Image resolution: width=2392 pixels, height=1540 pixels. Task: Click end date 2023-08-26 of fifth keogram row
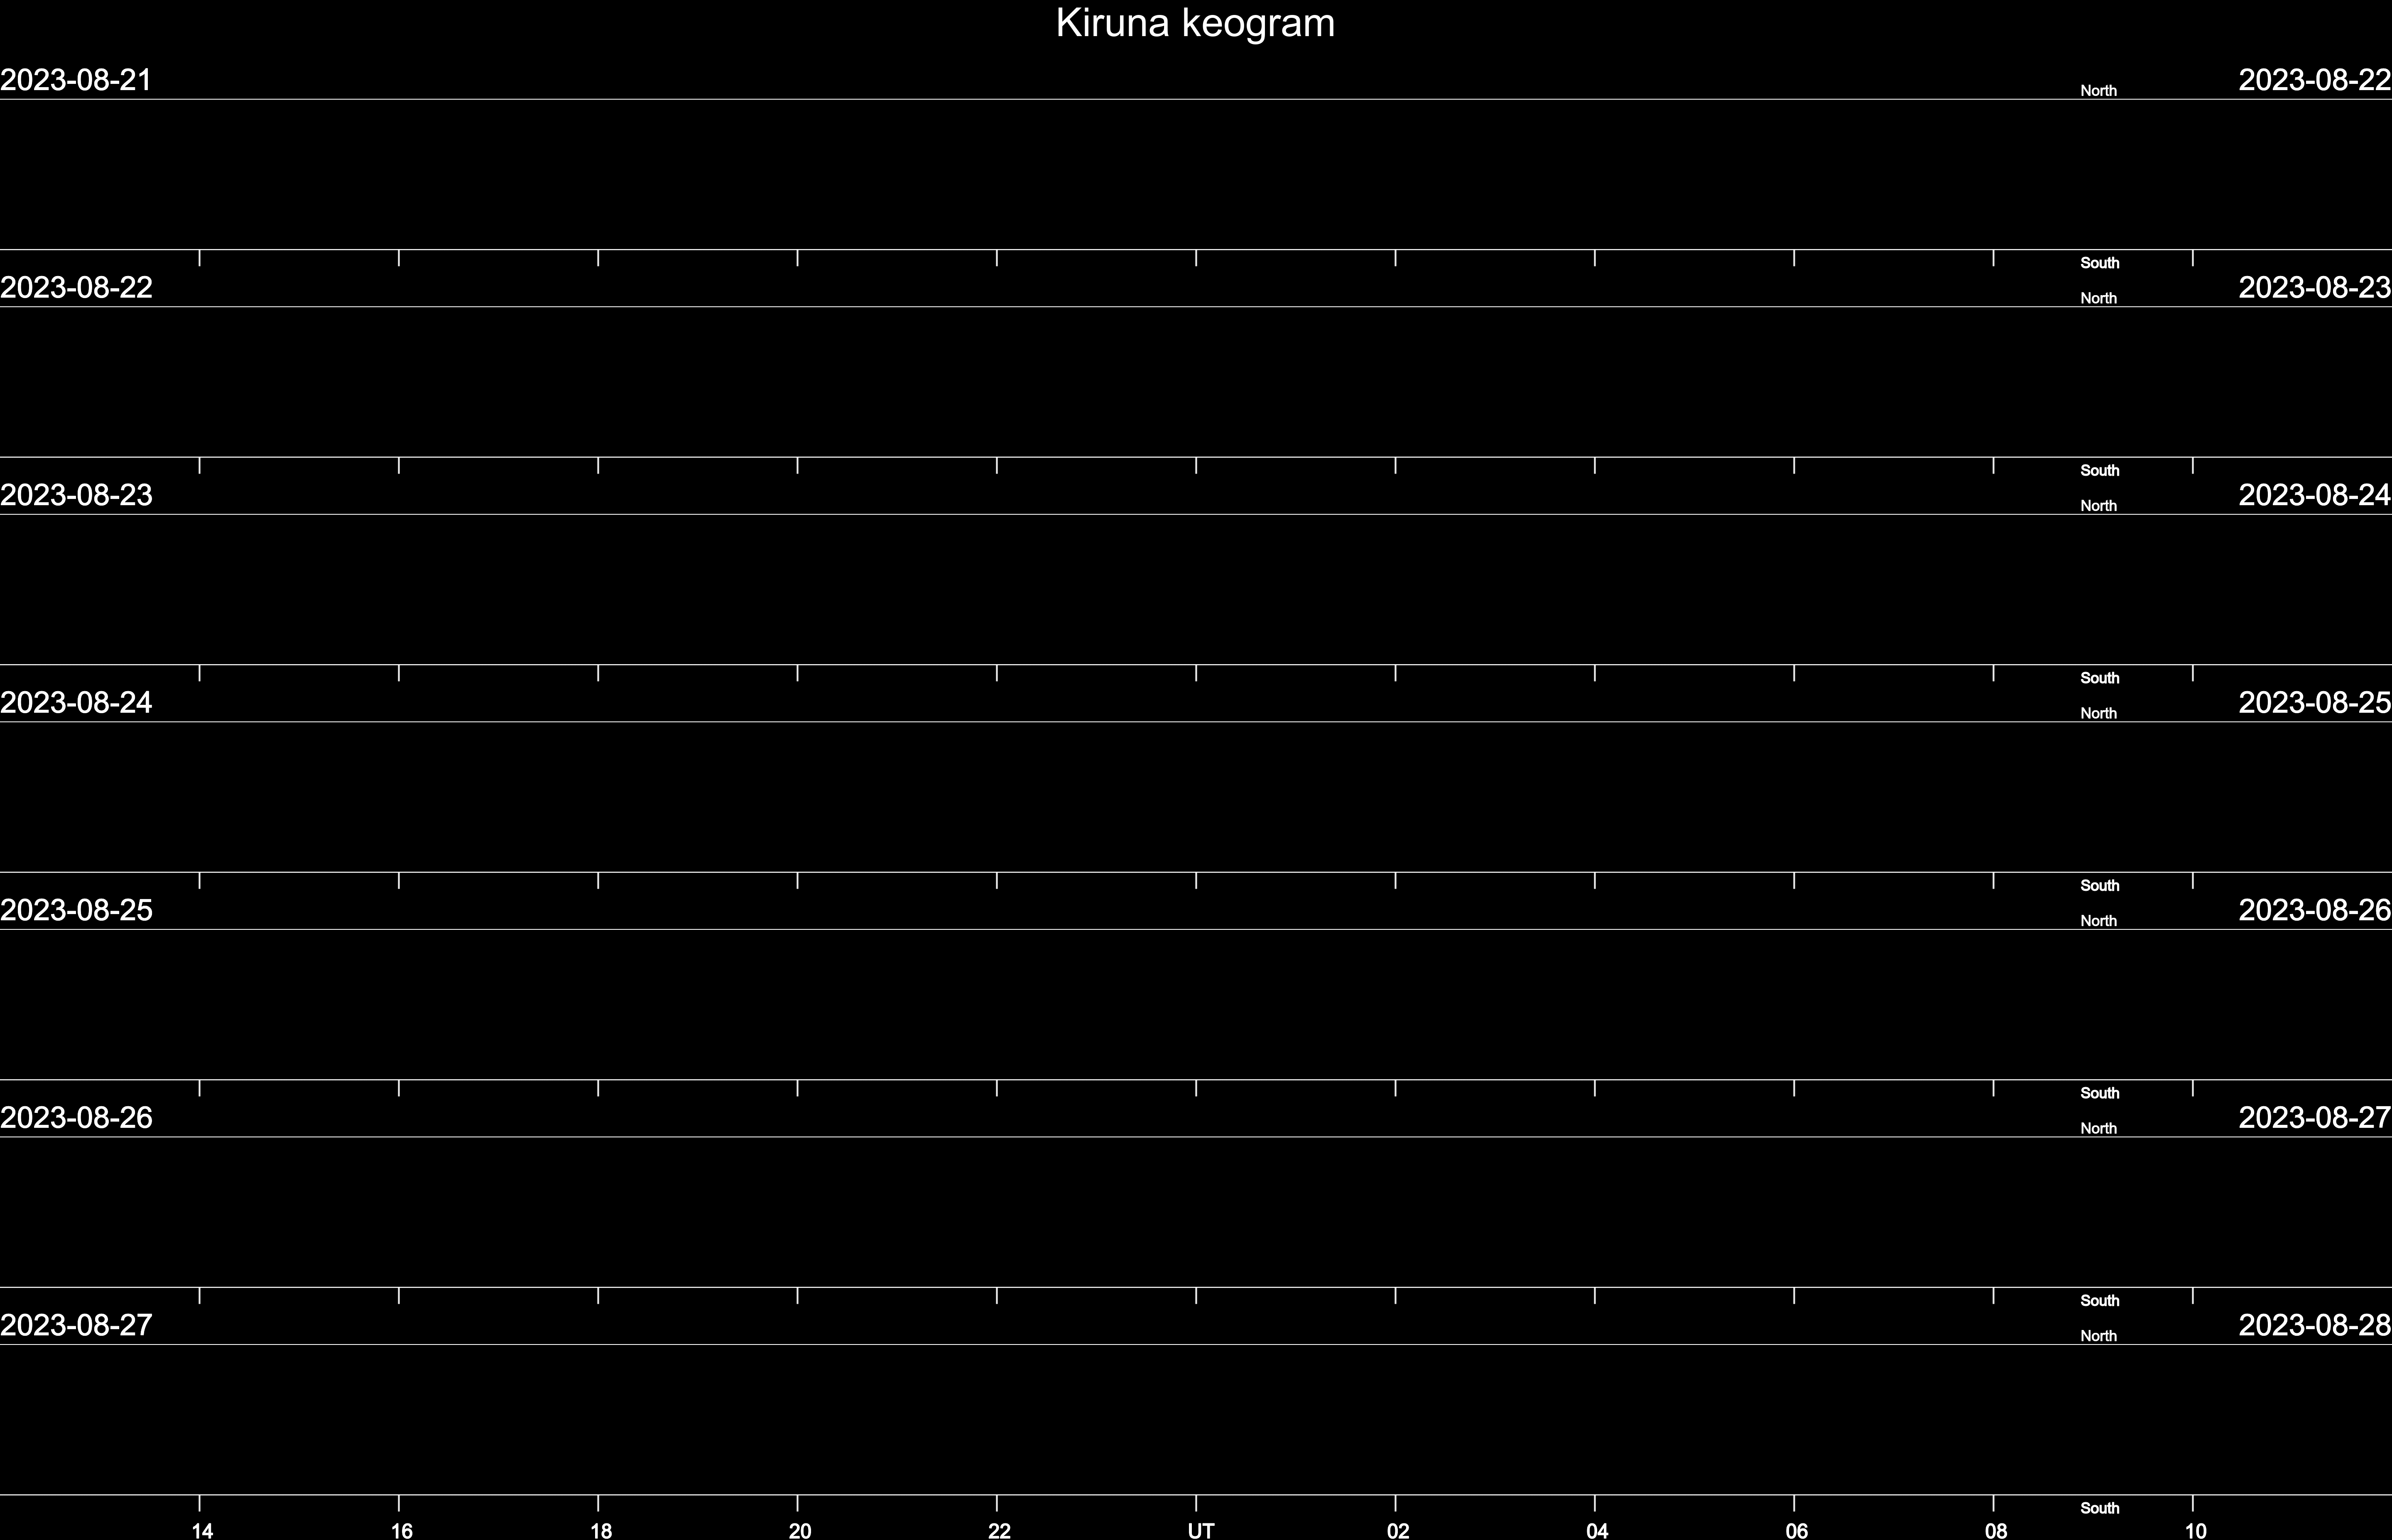[2315, 910]
